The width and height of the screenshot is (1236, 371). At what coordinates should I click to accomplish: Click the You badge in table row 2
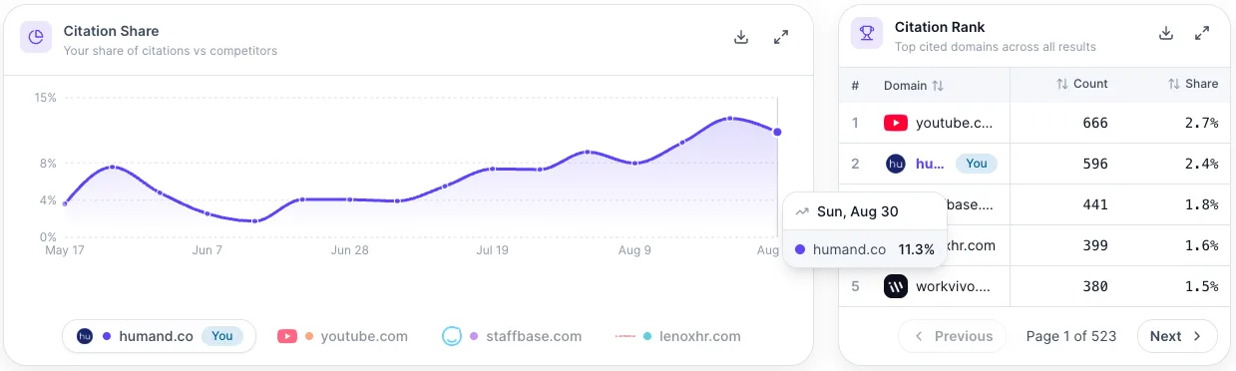point(977,164)
